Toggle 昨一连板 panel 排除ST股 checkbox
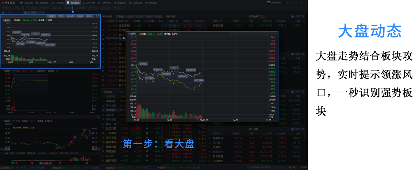The width and height of the screenshot is (417, 170). click(293, 129)
